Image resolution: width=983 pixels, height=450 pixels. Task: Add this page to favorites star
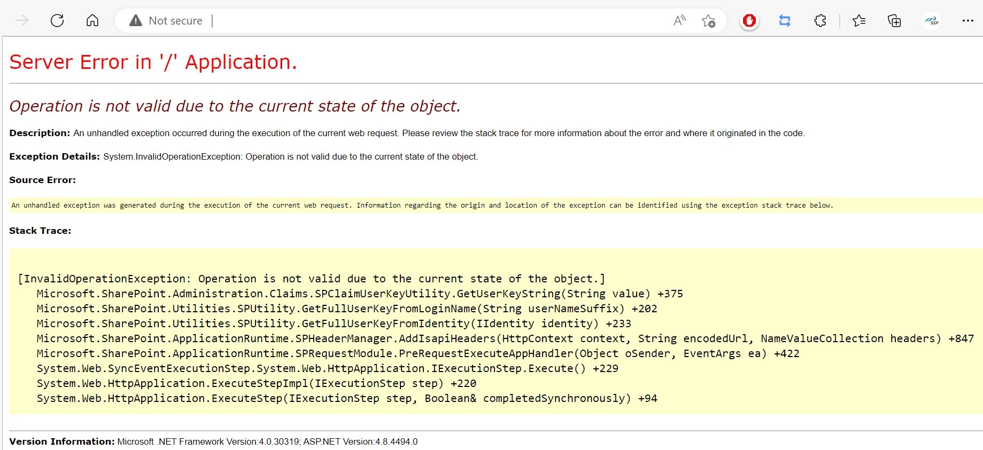pyautogui.click(x=708, y=21)
